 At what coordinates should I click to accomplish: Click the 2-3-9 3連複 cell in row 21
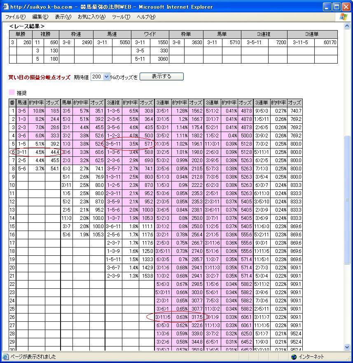pyautogui.click(x=114, y=276)
